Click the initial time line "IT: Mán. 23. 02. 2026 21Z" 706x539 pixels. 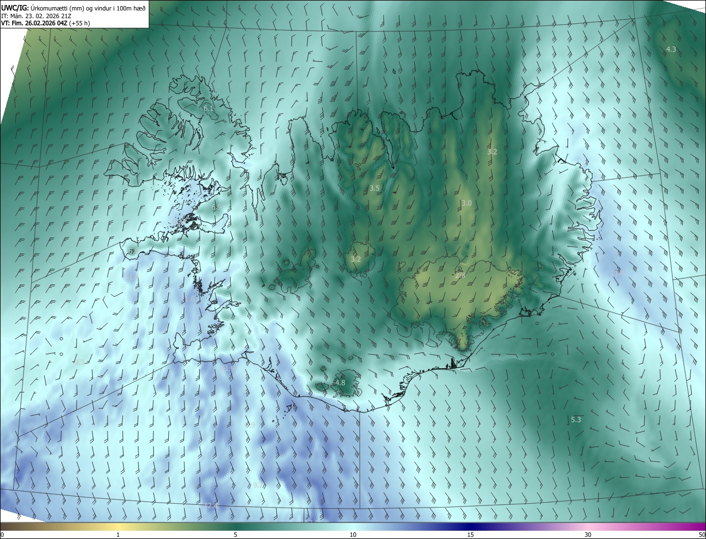pos(36,17)
